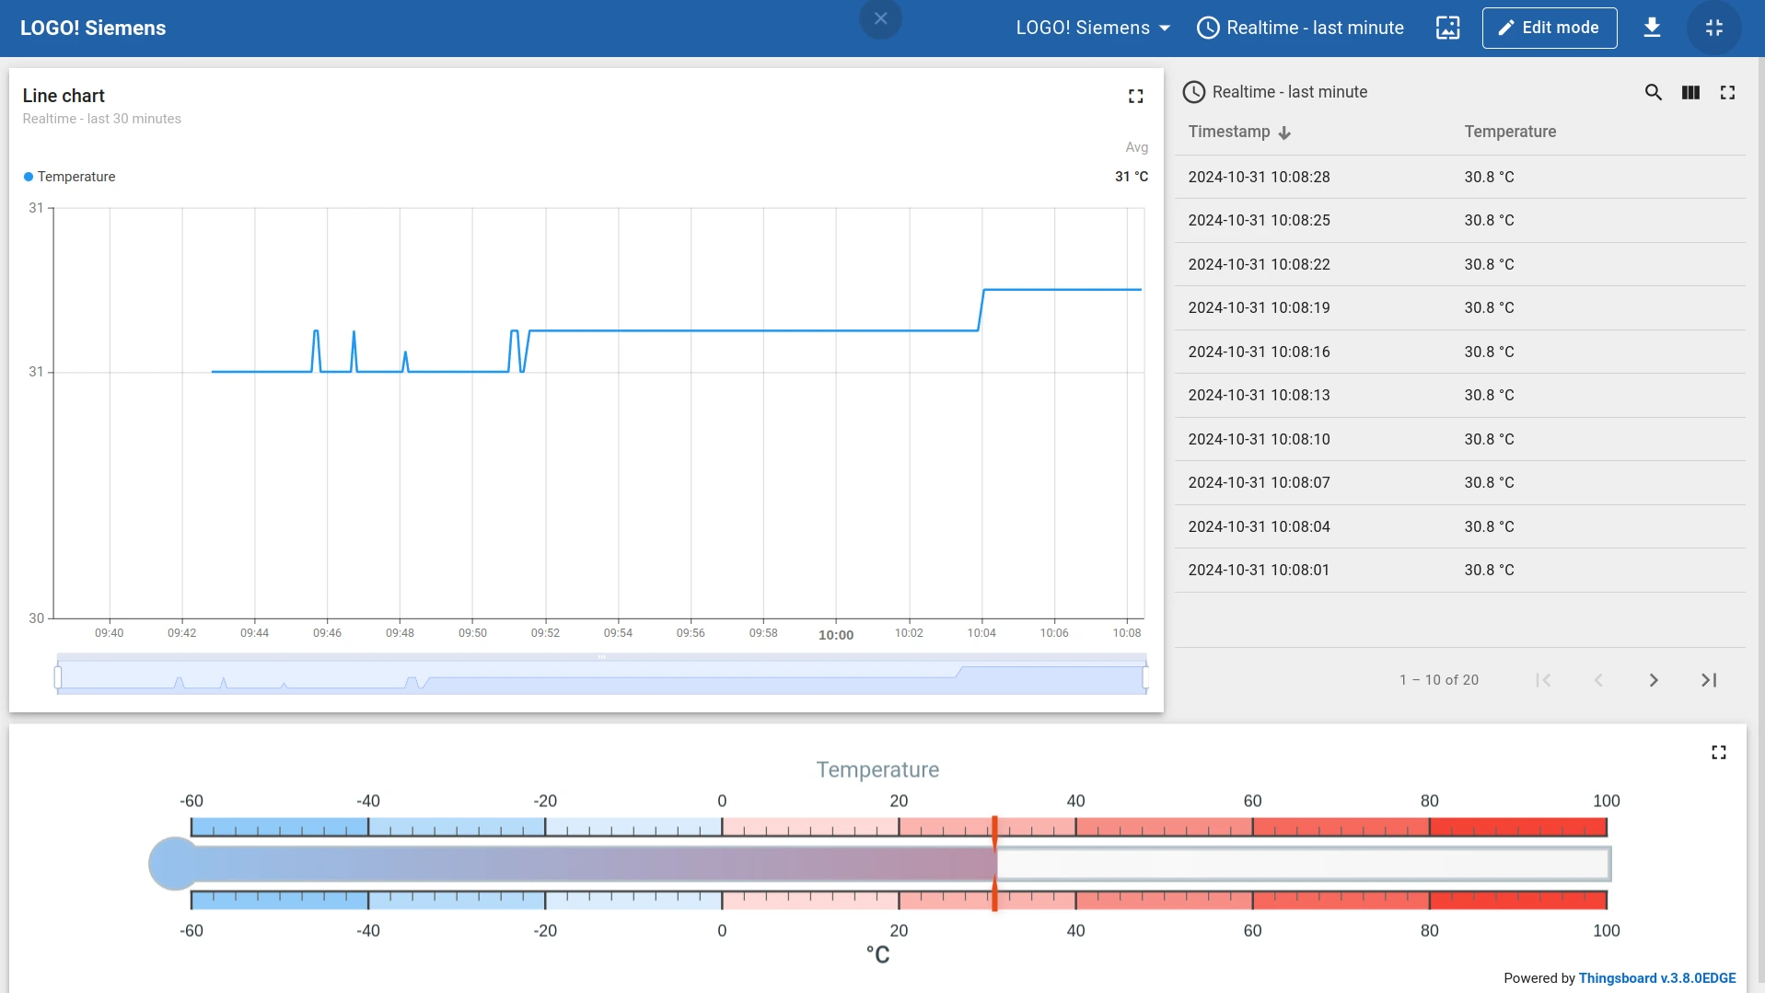The height and width of the screenshot is (993, 1765).
Task: Open the table's Realtime - last minute timewindow
Action: 1275,92
